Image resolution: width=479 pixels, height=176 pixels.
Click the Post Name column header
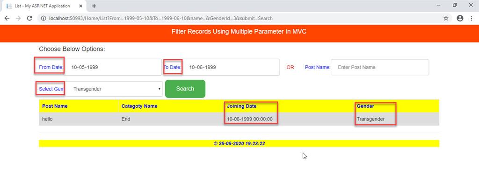pyautogui.click(x=55, y=106)
